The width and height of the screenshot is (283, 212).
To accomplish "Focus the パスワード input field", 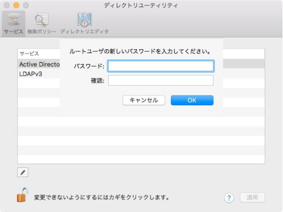I will [x=161, y=66].
